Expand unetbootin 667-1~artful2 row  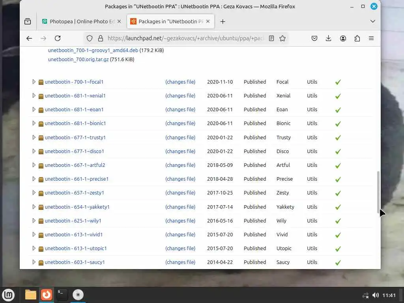pyautogui.click(x=34, y=165)
